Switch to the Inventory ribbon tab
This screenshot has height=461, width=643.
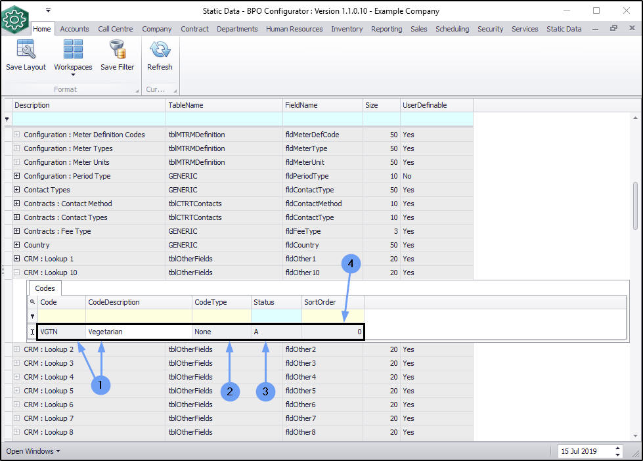347,29
